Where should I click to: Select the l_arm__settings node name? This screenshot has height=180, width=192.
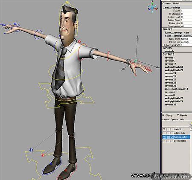click(172, 8)
